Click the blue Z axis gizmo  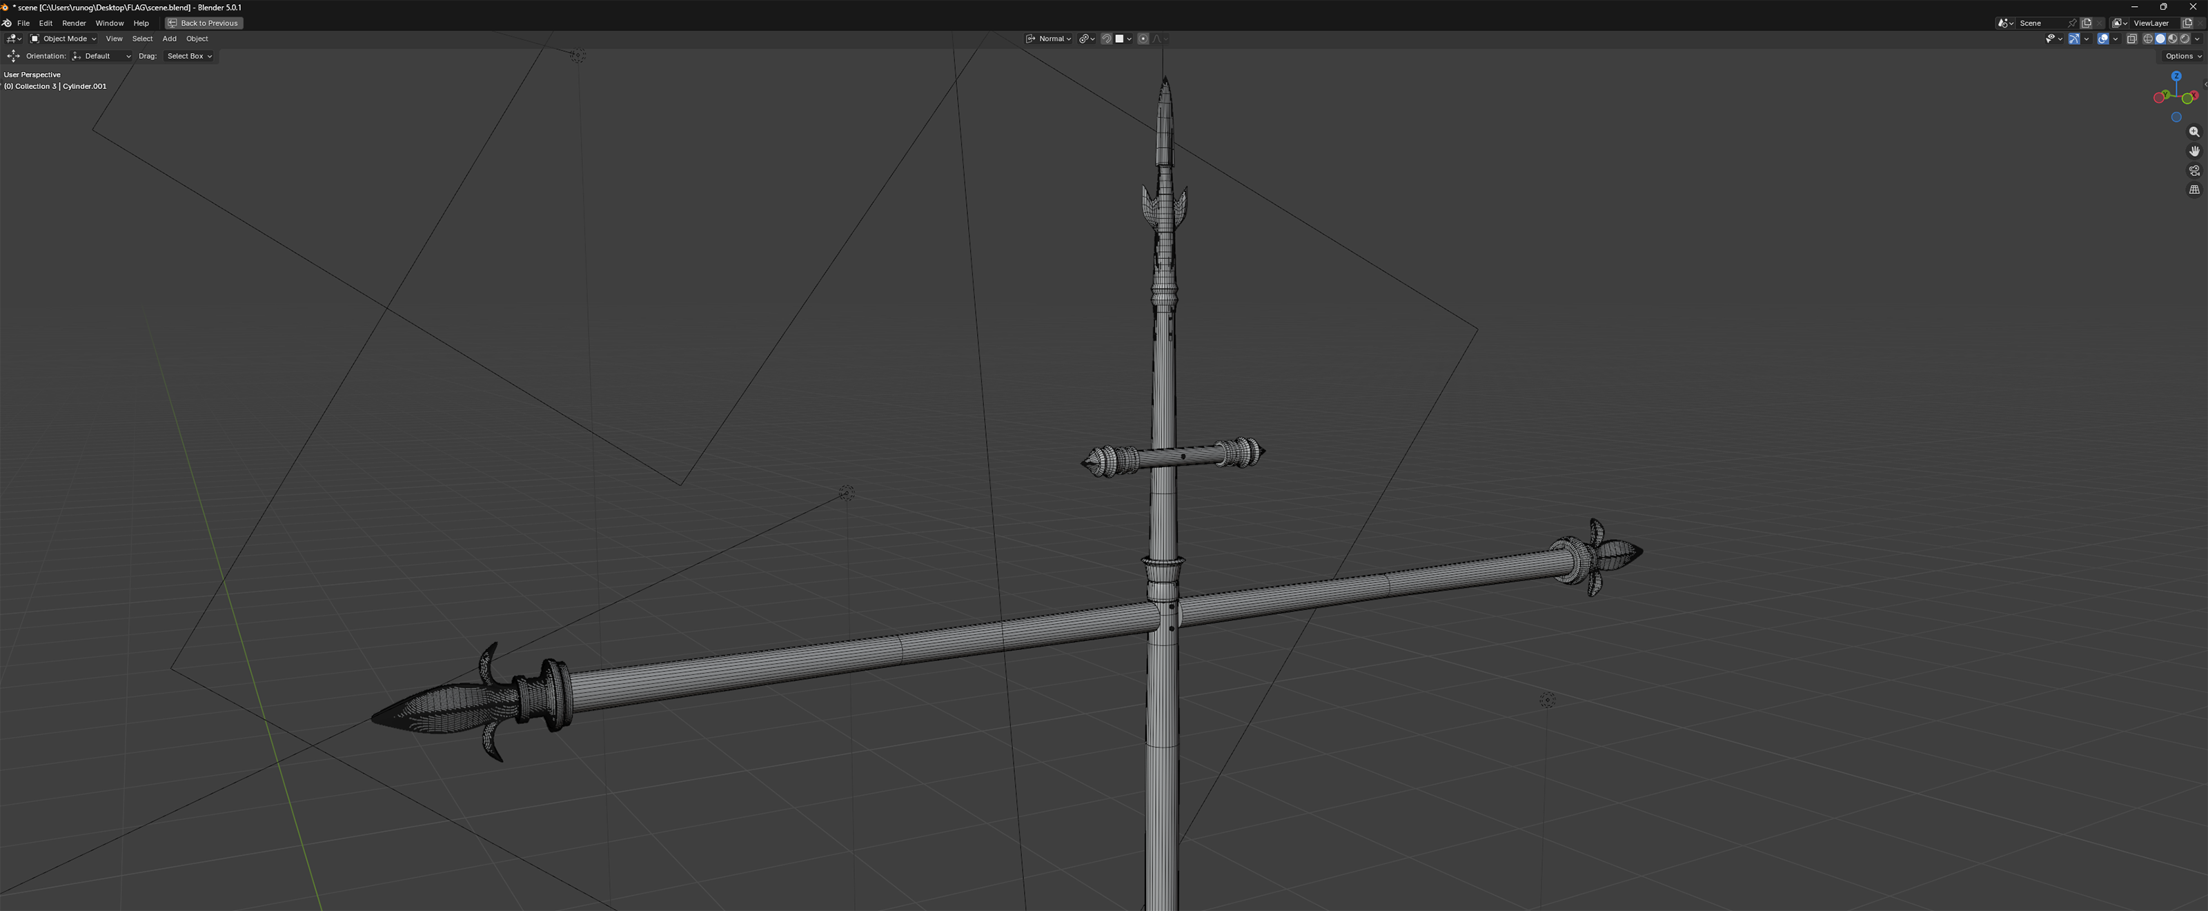2176,77
